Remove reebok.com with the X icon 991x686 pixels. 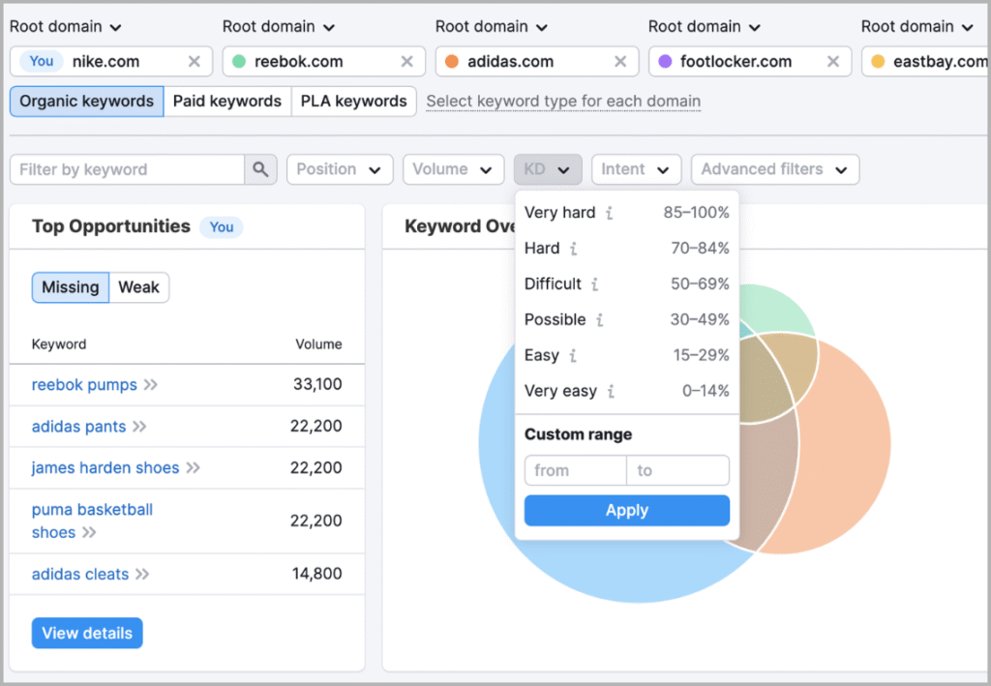coord(407,60)
